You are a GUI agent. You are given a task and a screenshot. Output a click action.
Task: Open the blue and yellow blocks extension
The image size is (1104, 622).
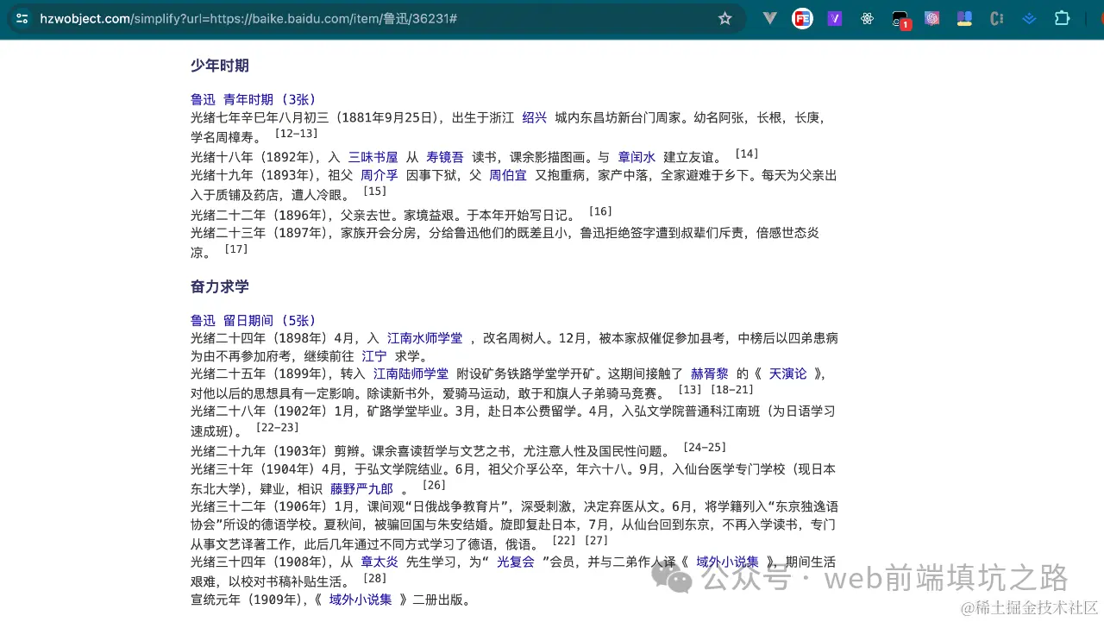[964, 18]
